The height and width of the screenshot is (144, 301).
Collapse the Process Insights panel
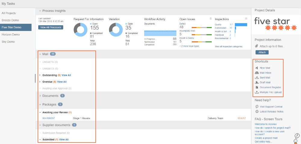[40, 11]
